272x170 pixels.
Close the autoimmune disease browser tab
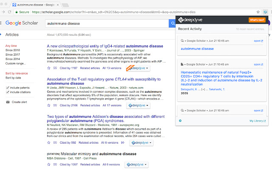tap(58, 5)
